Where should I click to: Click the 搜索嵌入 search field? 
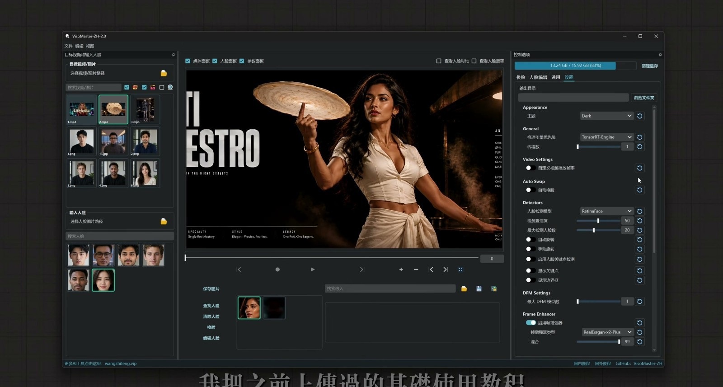[x=390, y=288]
